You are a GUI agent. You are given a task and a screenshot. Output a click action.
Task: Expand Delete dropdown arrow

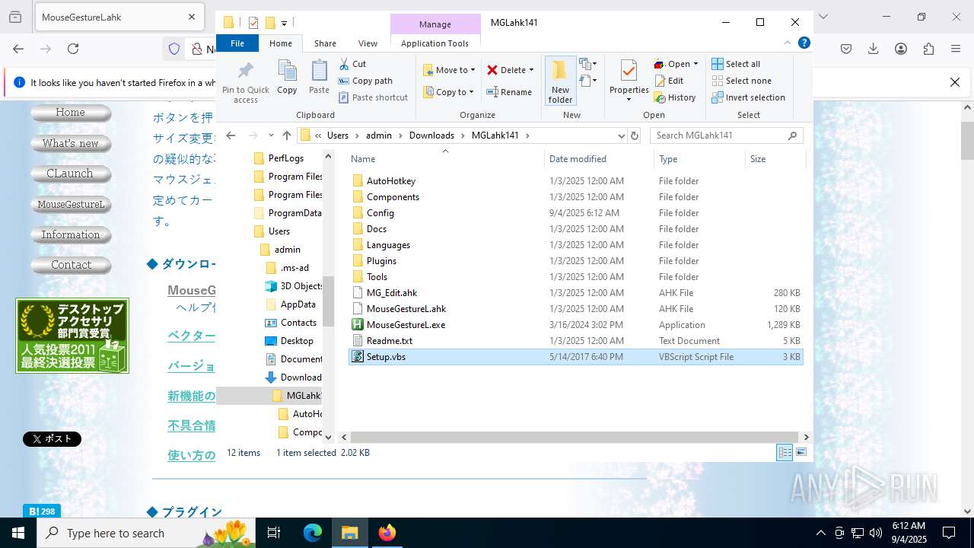point(531,70)
